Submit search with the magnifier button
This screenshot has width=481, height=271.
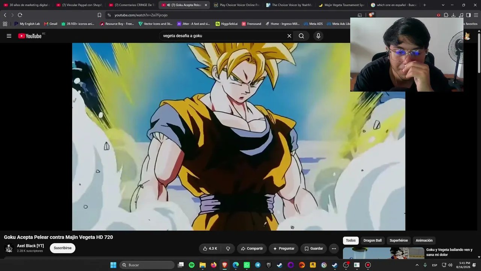(x=301, y=36)
